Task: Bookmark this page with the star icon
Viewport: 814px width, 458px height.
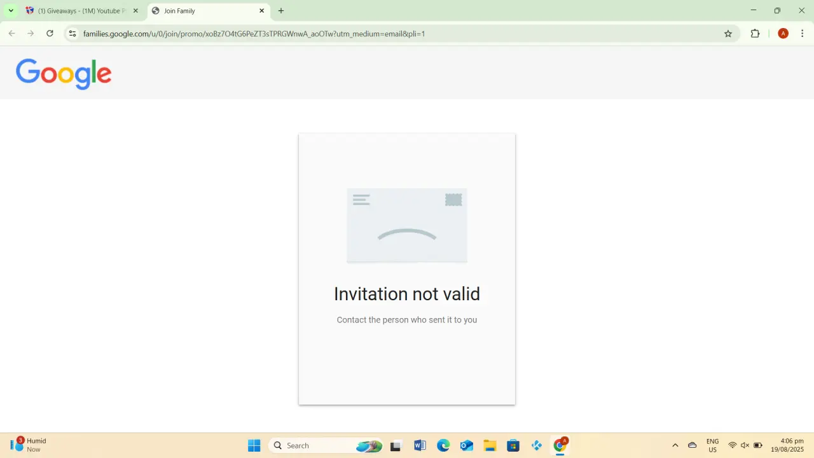Action: coord(728,34)
